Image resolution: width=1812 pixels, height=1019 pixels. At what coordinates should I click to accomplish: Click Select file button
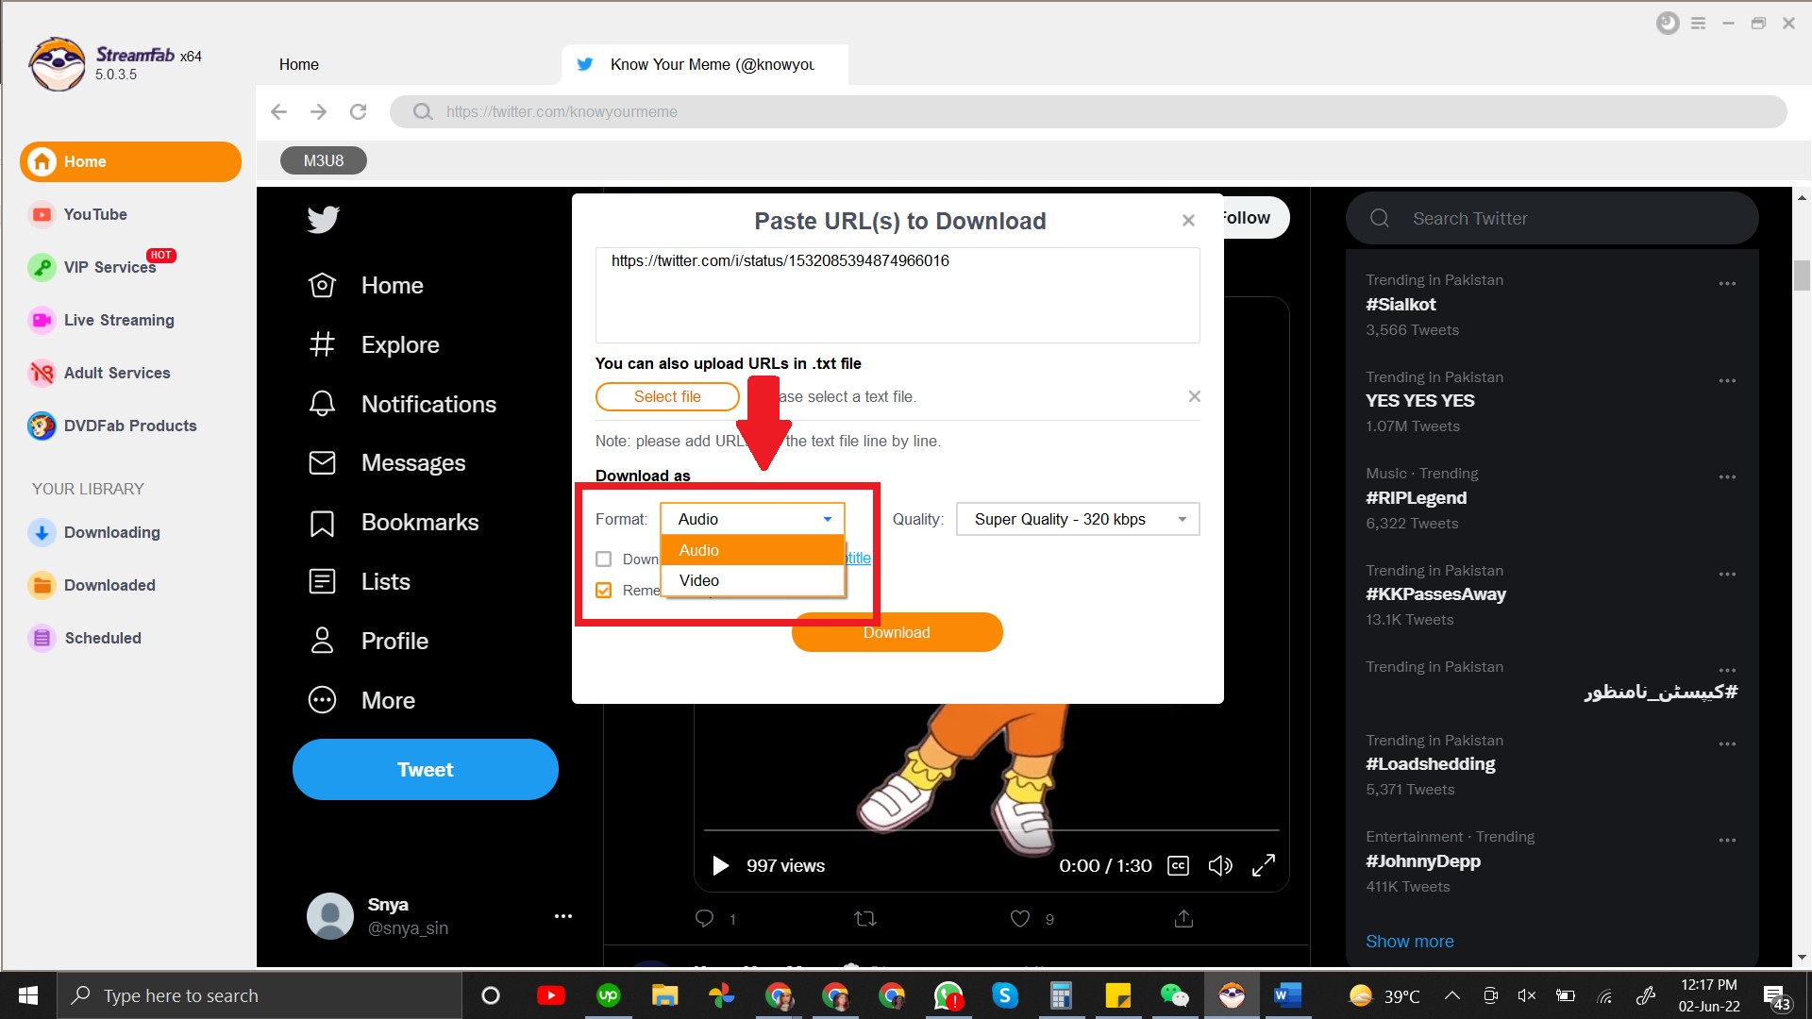(667, 396)
